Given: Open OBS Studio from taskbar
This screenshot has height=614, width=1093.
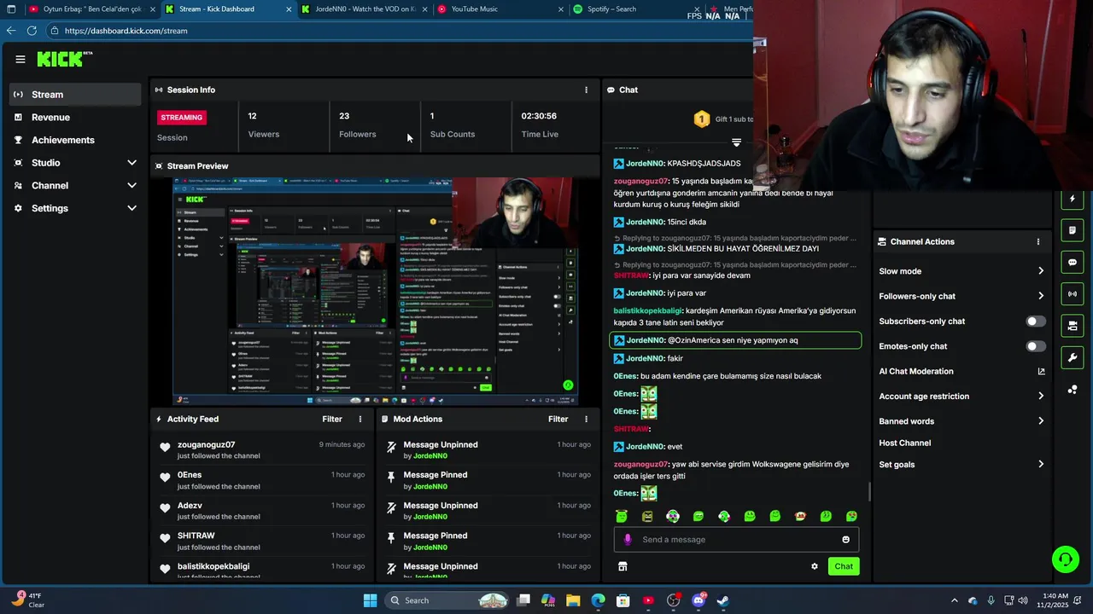Looking at the screenshot, I should pyautogui.click(x=673, y=600).
